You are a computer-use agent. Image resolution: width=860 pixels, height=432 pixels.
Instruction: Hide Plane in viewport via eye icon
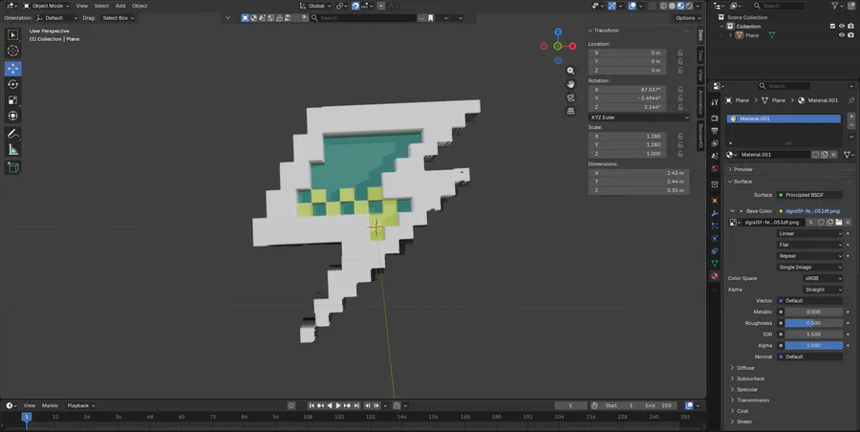click(842, 35)
